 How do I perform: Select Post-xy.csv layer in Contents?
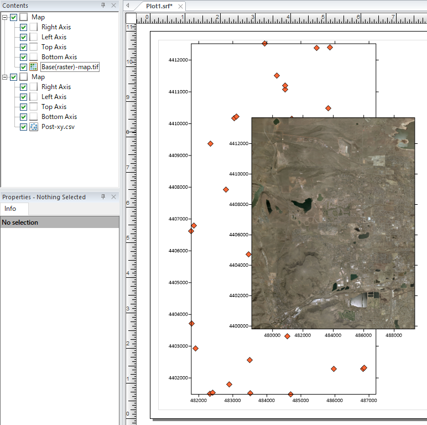coord(58,127)
